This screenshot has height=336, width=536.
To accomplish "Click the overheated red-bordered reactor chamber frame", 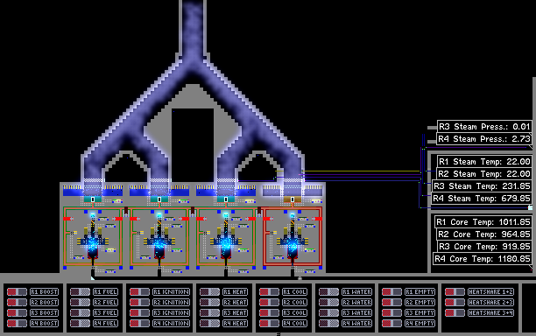I will (293, 236).
